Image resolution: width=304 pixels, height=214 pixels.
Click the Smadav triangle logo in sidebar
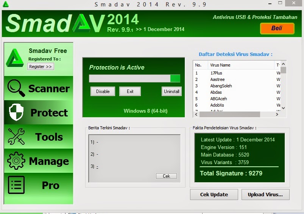[x=15, y=58]
